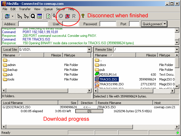Toggle the transfer queue pane icon
This screenshot has height=136, width=181.
[x=33, y=16]
